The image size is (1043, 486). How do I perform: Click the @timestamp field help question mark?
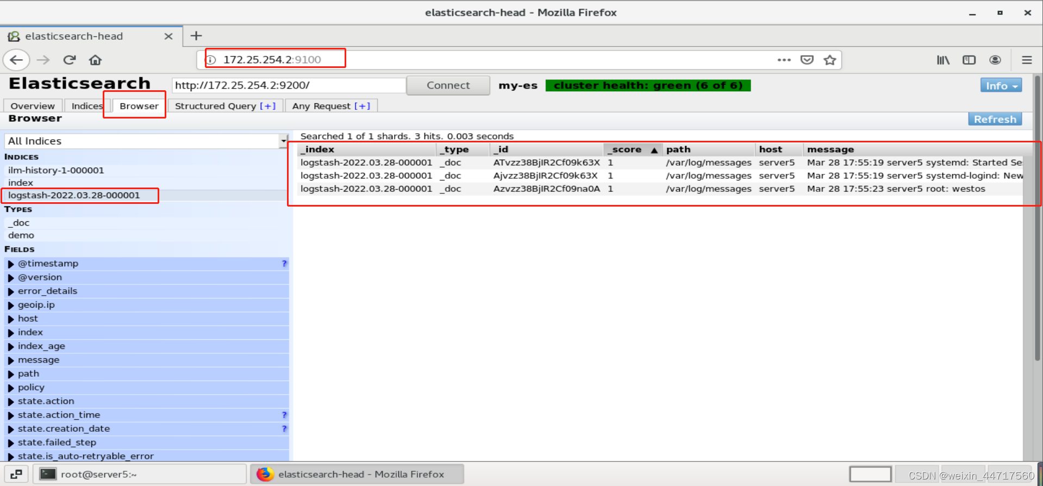[284, 264]
